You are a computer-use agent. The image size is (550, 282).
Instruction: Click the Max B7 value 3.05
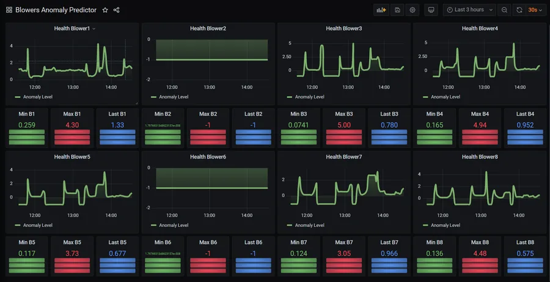pyautogui.click(x=343, y=253)
